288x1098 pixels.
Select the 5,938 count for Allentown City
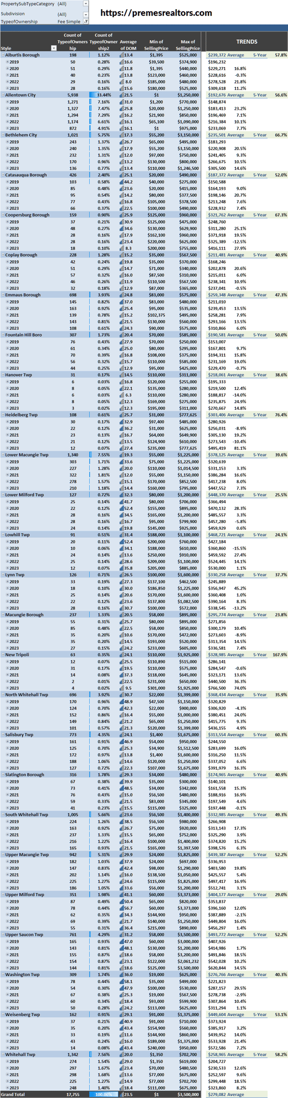tap(73, 95)
